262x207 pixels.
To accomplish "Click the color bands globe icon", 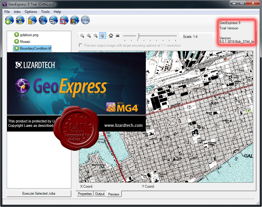I will pos(75,20).
